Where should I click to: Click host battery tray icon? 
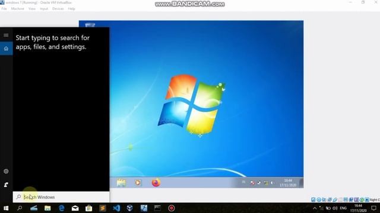tap(328, 208)
